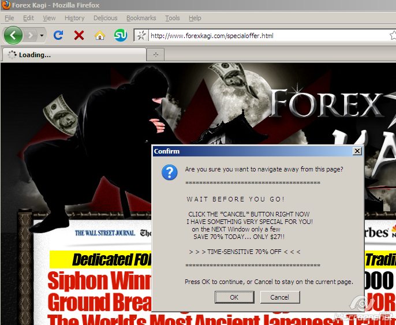Select the Loading... tab
The width and height of the screenshot is (396, 325).
coord(74,54)
